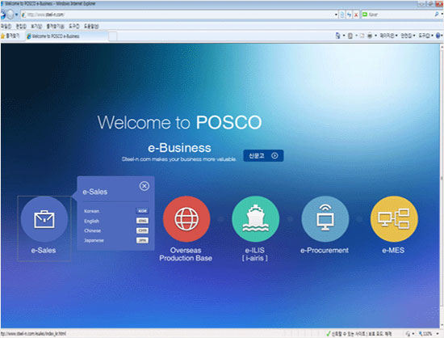444x338 pixels.
Task: Open the 도구 (Tools) menu
Action: 74,27
